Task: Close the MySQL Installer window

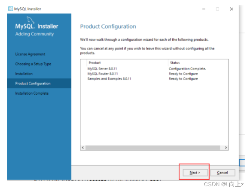Action: click(x=232, y=9)
